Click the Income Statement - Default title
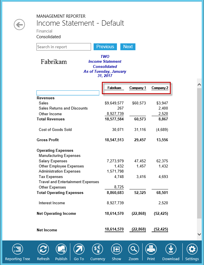The width and height of the screenshot is (204, 265). coord(80,23)
